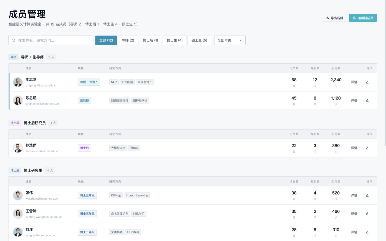Edit 孙浩然's row with pencil icon

(367, 148)
